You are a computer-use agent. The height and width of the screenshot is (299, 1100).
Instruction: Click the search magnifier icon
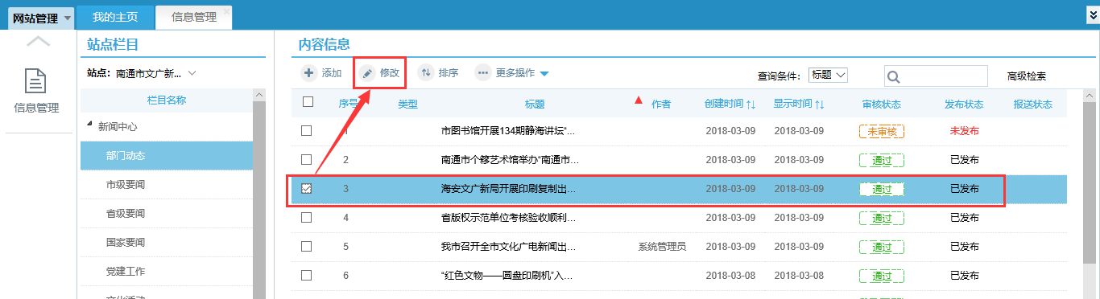[x=893, y=77]
